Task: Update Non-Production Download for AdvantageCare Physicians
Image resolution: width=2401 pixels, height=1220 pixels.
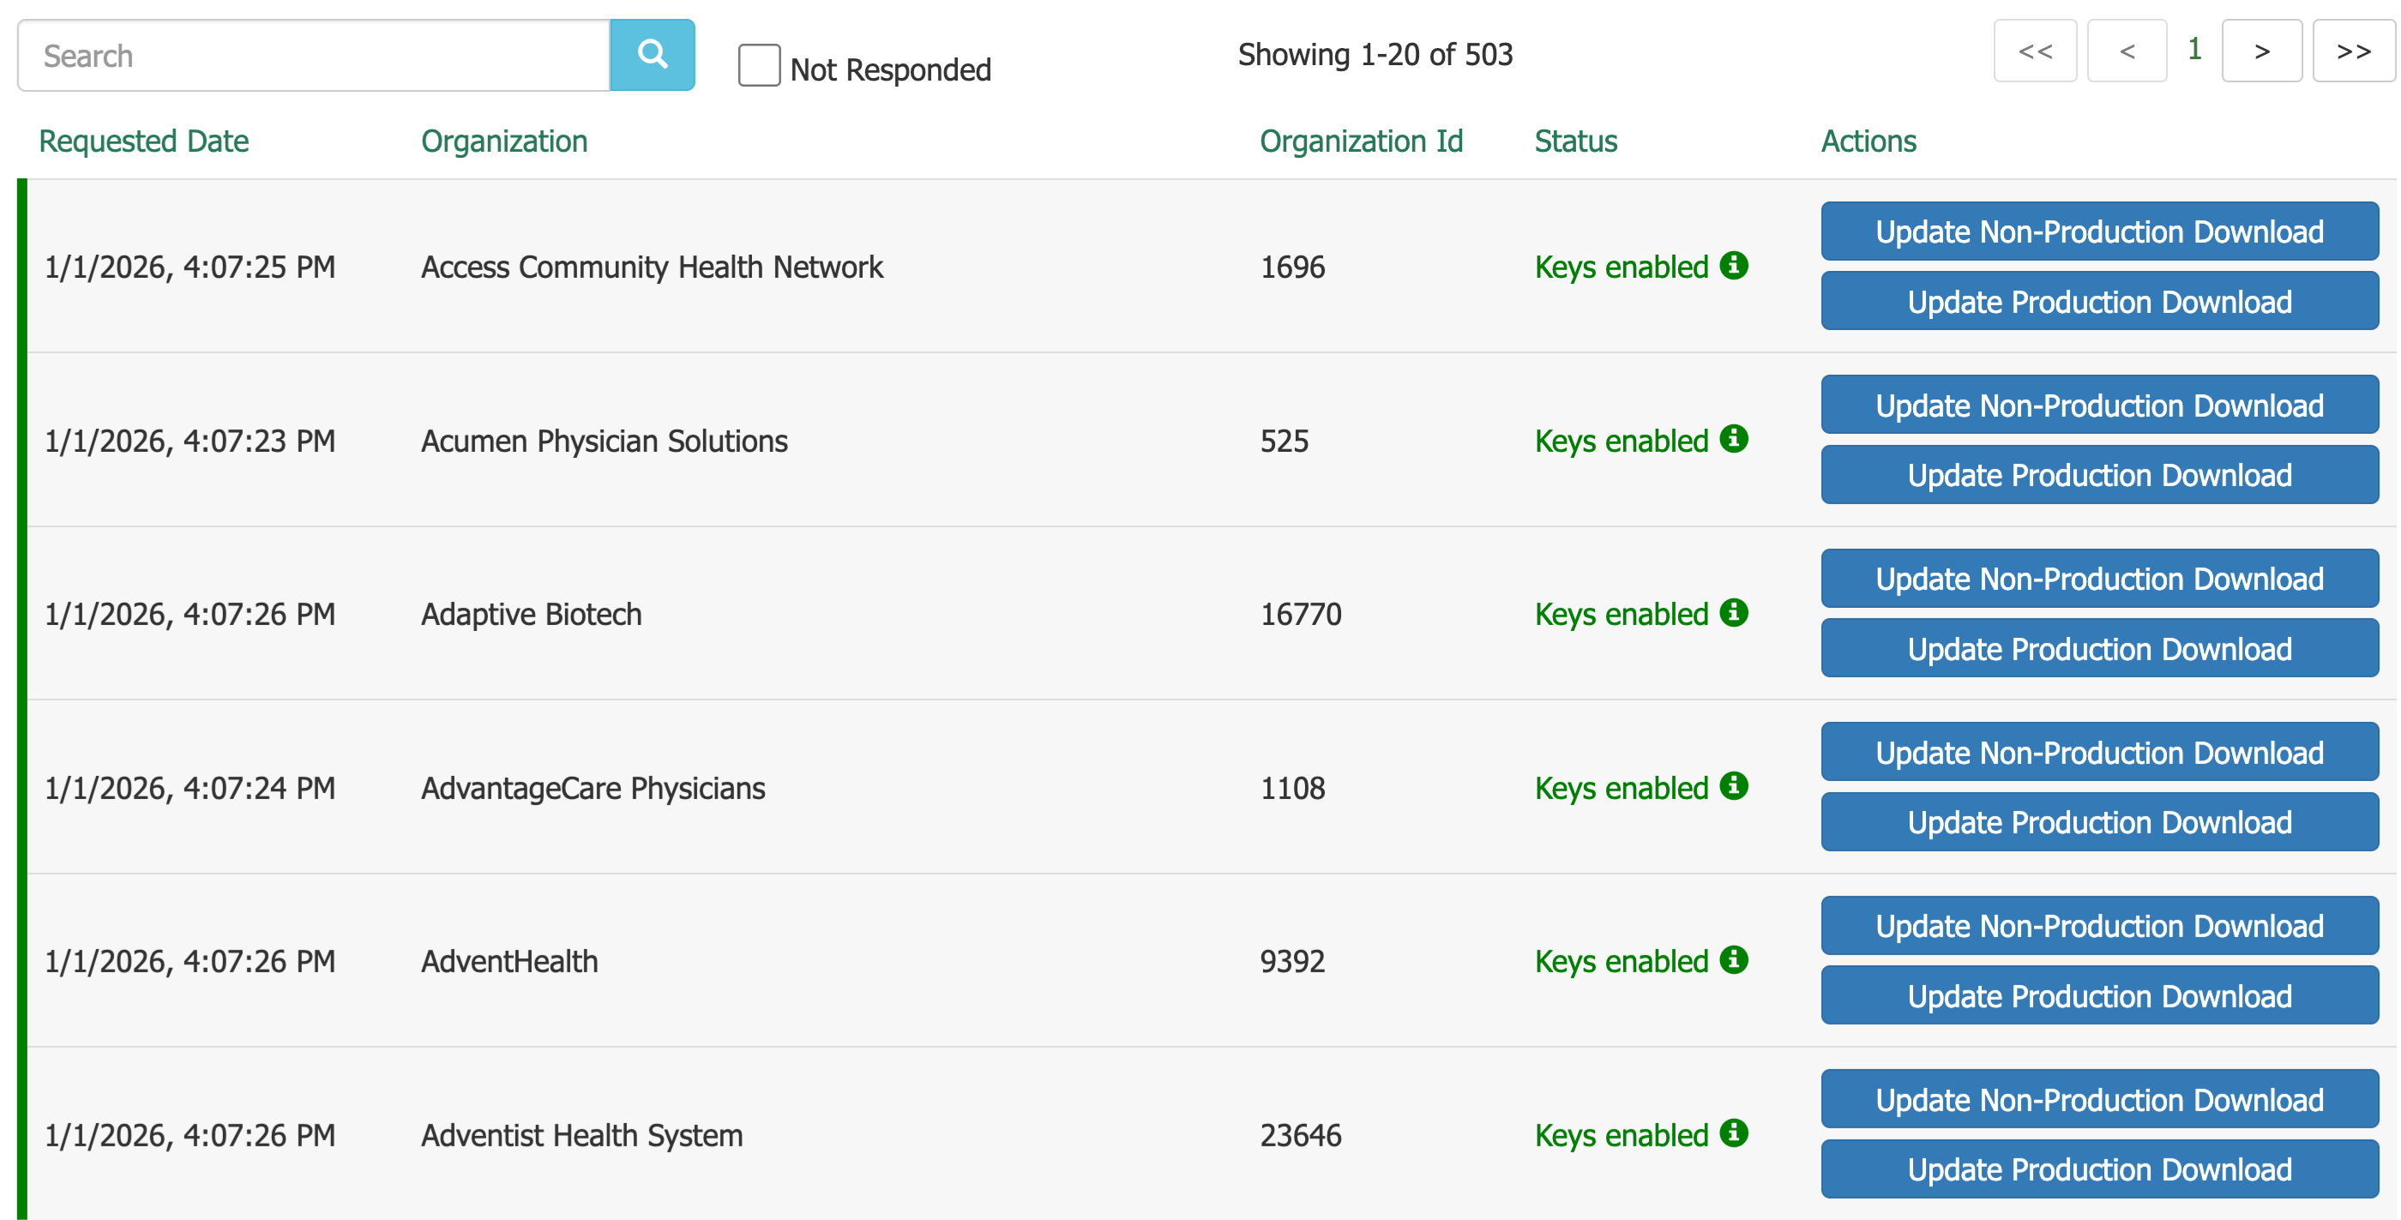Action: pos(2099,752)
